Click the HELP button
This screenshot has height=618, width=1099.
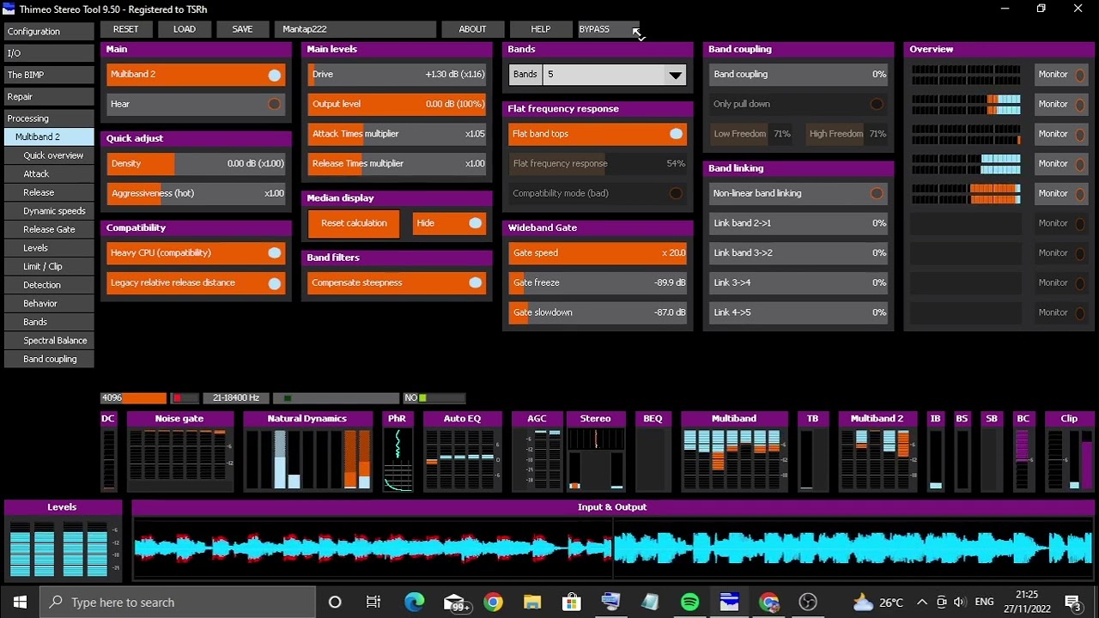click(540, 29)
